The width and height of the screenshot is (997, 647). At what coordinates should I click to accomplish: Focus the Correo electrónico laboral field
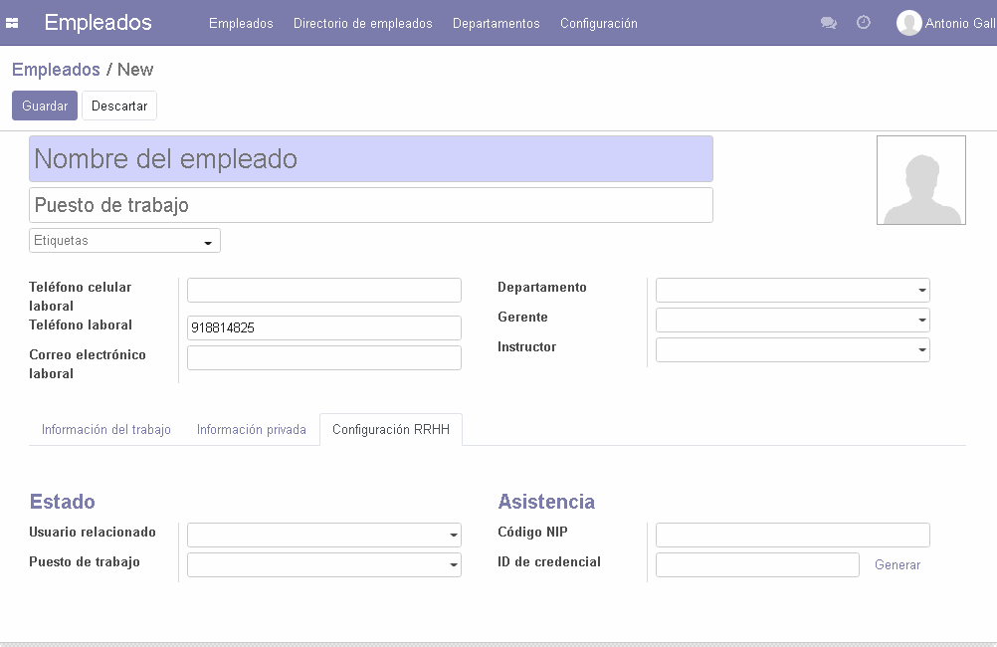[x=324, y=357]
